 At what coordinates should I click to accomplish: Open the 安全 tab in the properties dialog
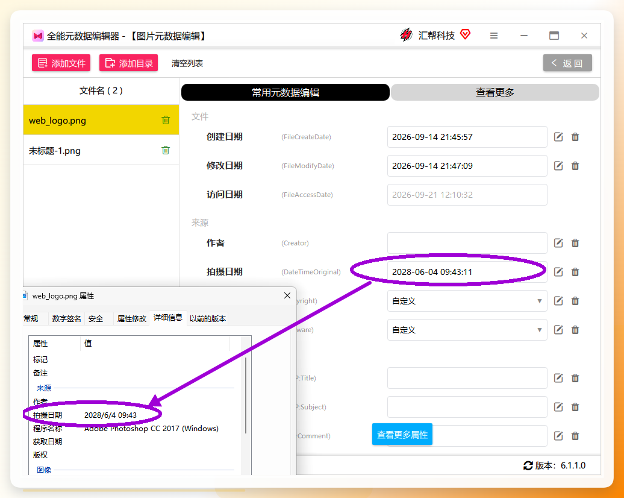pos(96,319)
